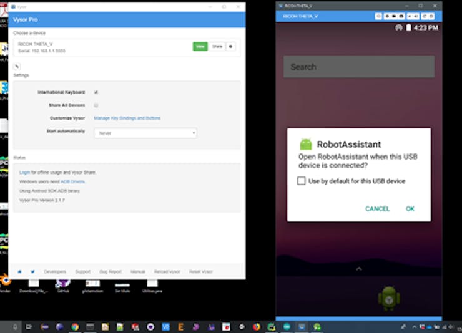Screen dimensions: 462x333
Task: Click the RICOH THETA_V device name text in Vysor
Action: pos(35,44)
